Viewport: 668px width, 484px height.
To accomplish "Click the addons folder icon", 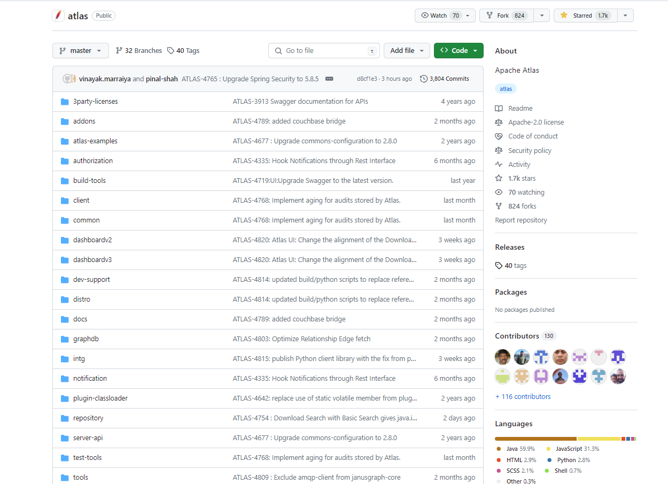I will [65, 121].
